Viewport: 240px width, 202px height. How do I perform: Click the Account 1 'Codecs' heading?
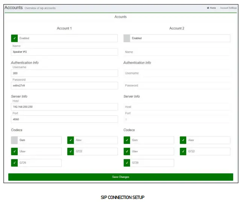click(x=17, y=130)
